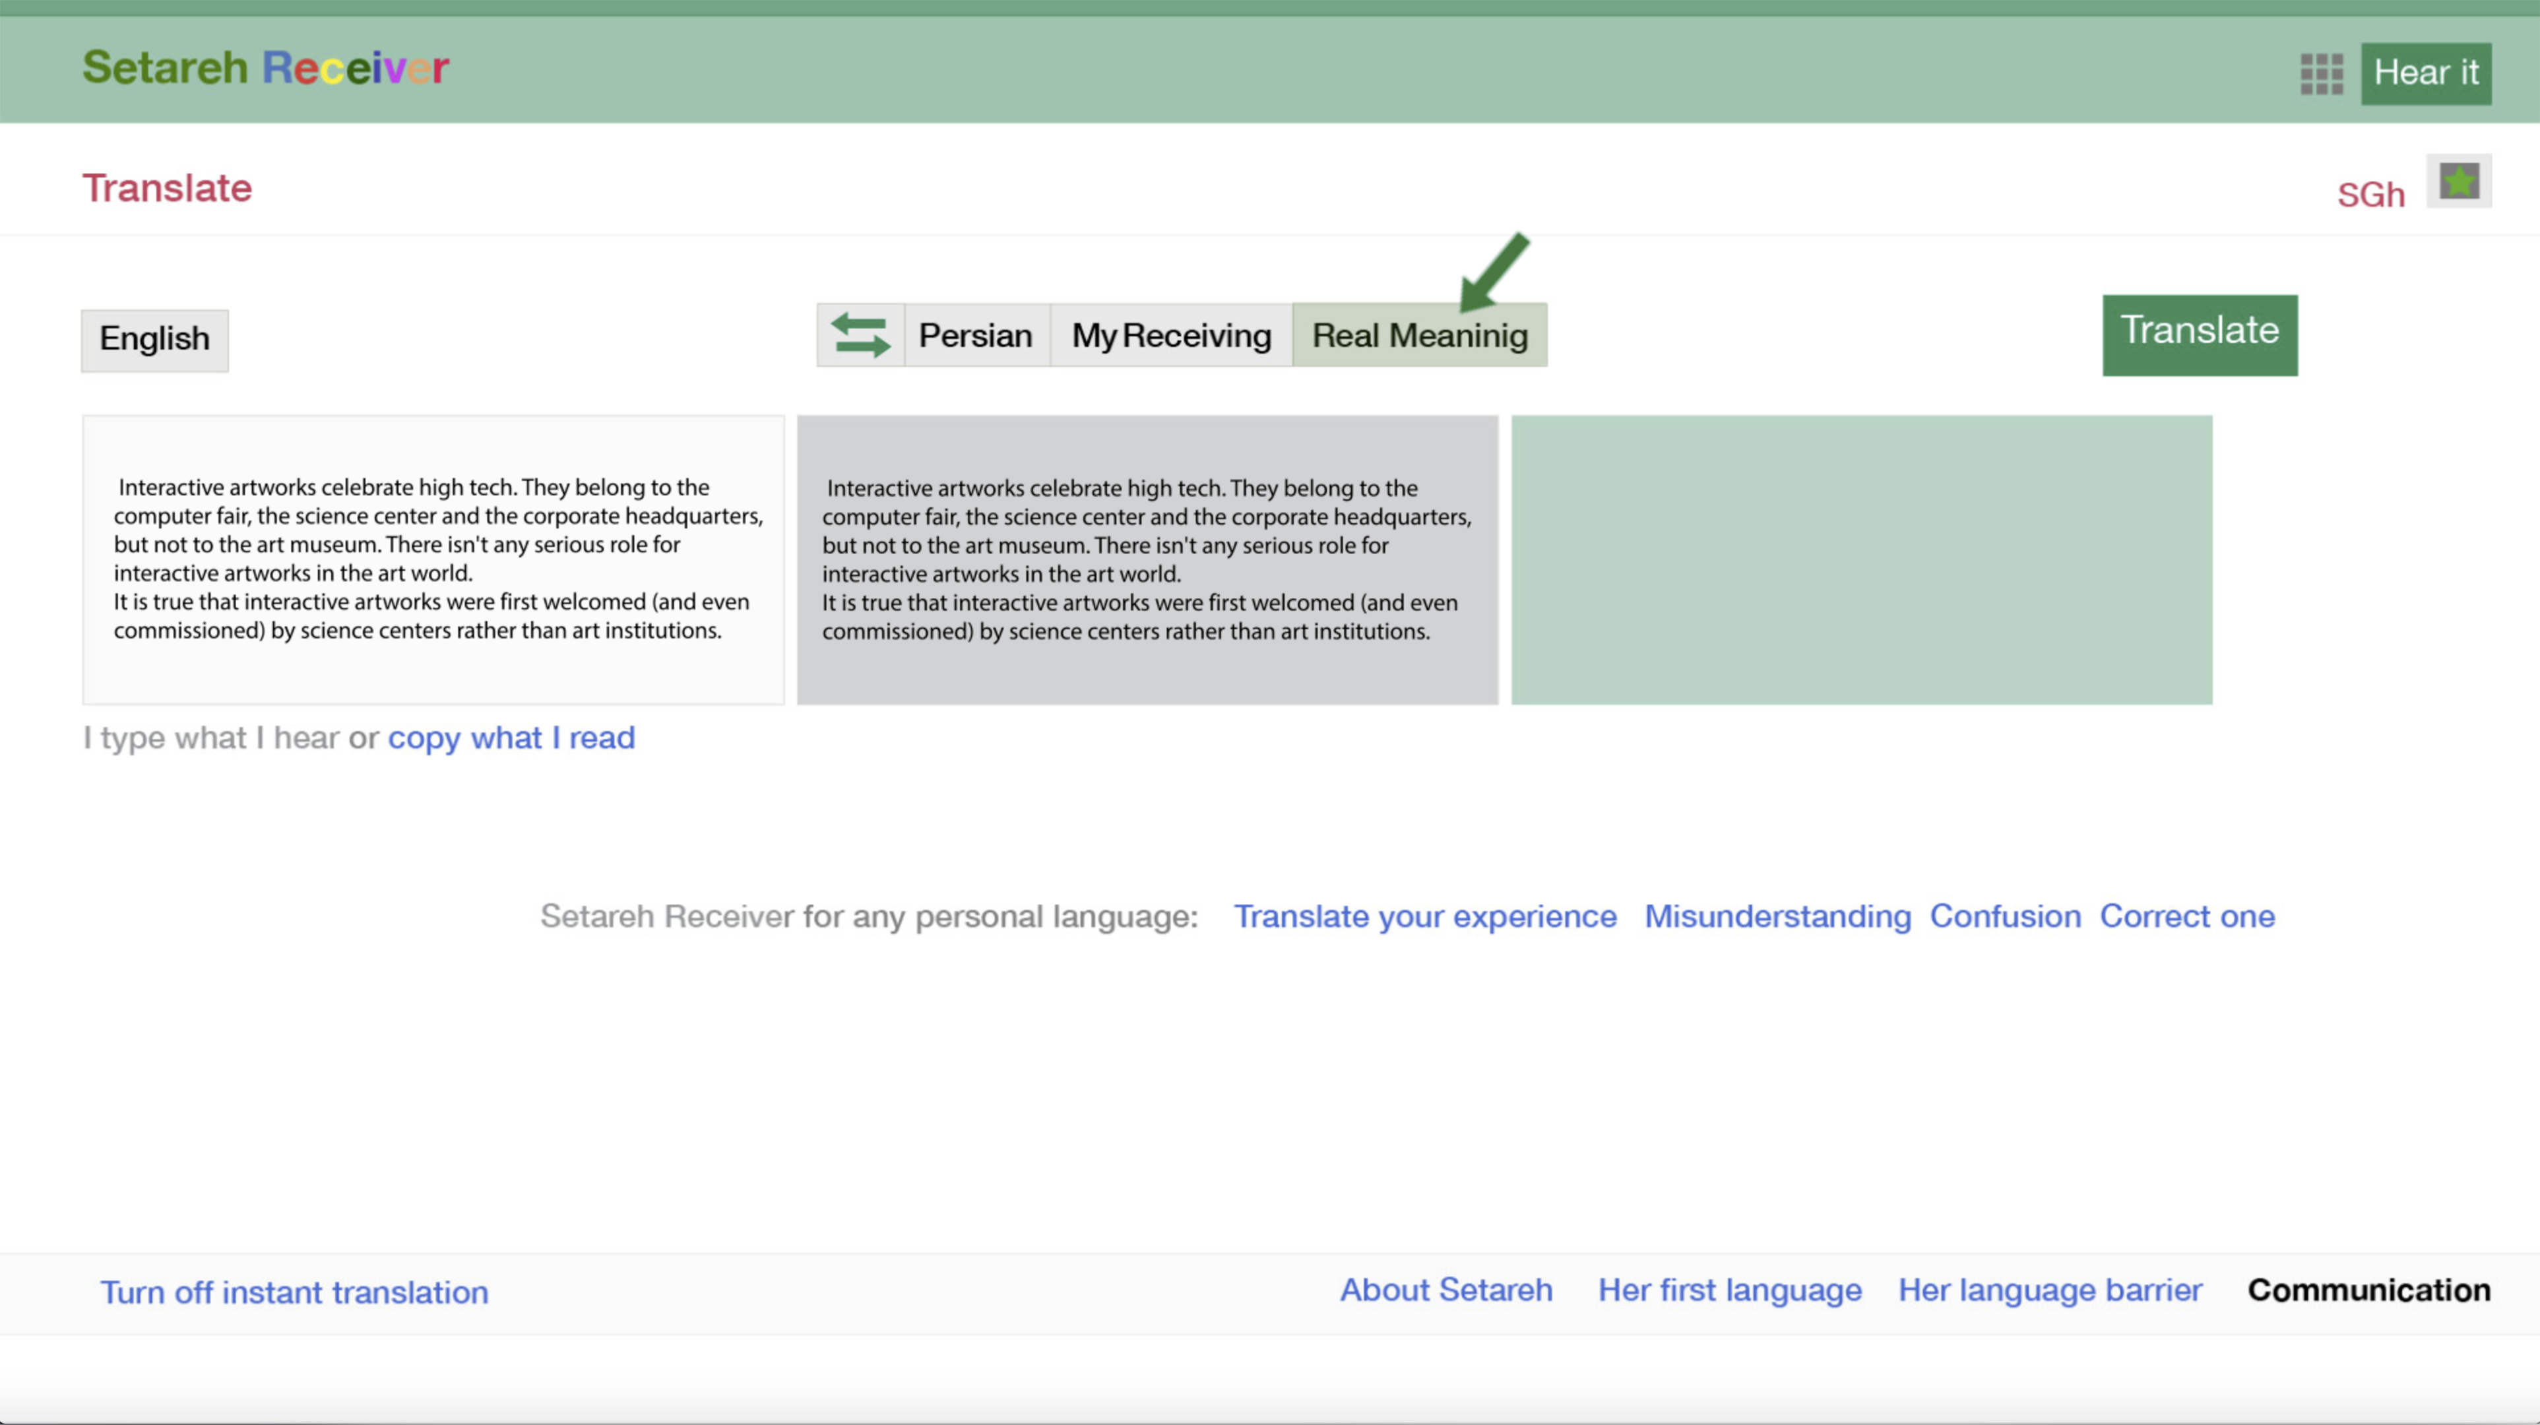This screenshot has height=1425, width=2540.
Task: Open the apps grid icon
Action: coord(2321,74)
